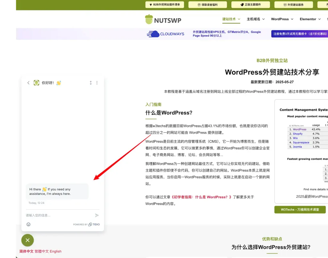Screen dimensions: 328x258
Task: Click B2B外贸独立站 green subtitle
Action: click(272, 61)
